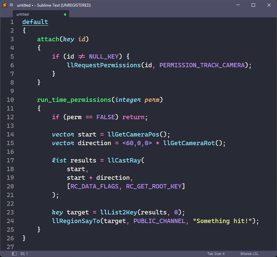Viewport: 277px width, 257px height.
Task: Click the return keyword on line 12
Action: [x=134, y=117]
